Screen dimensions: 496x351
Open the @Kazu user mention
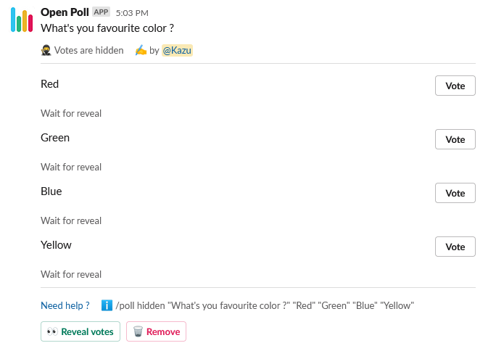coord(177,51)
